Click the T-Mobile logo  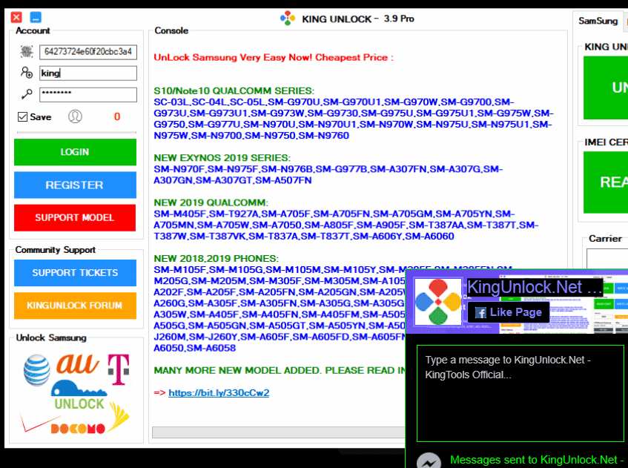[119, 370]
